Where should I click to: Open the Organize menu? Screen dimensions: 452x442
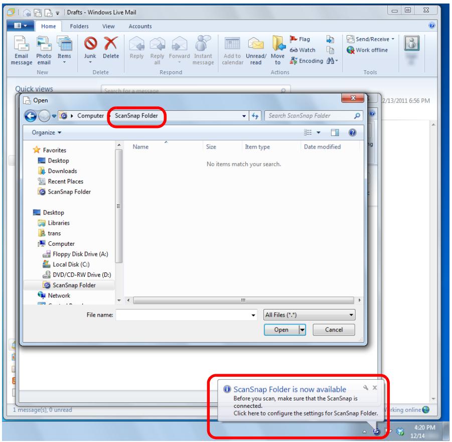tap(47, 132)
